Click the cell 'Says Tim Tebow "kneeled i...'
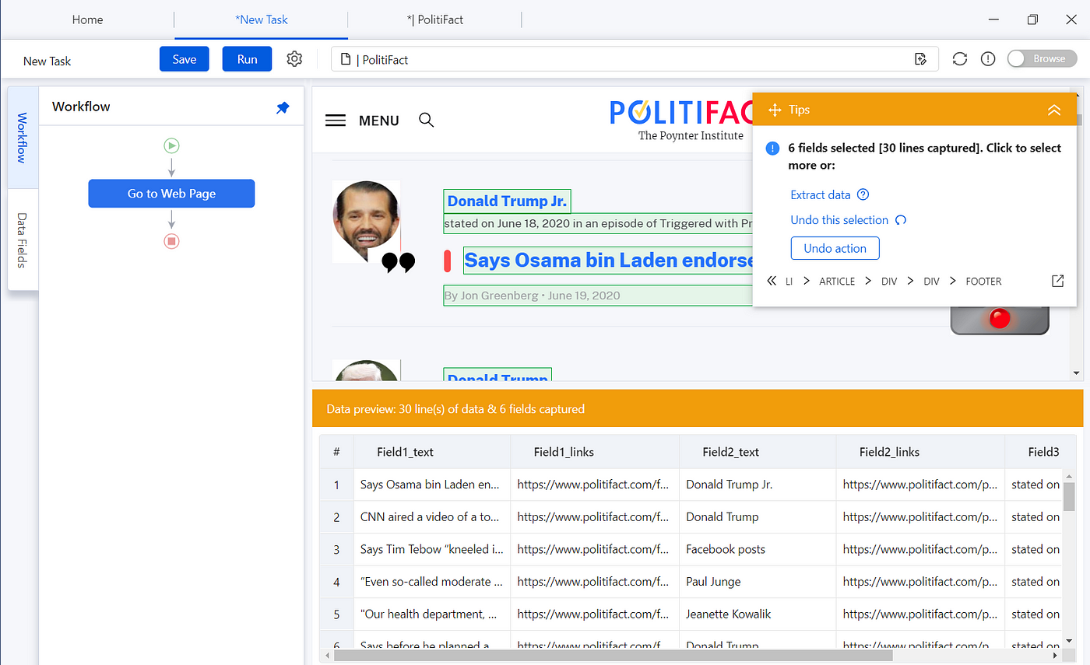Image resolution: width=1090 pixels, height=665 pixels. [432, 549]
